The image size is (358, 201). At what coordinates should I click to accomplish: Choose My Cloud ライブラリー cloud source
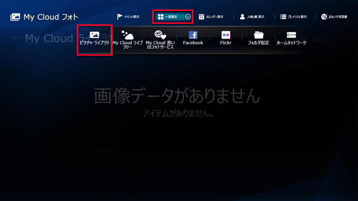(x=127, y=40)
